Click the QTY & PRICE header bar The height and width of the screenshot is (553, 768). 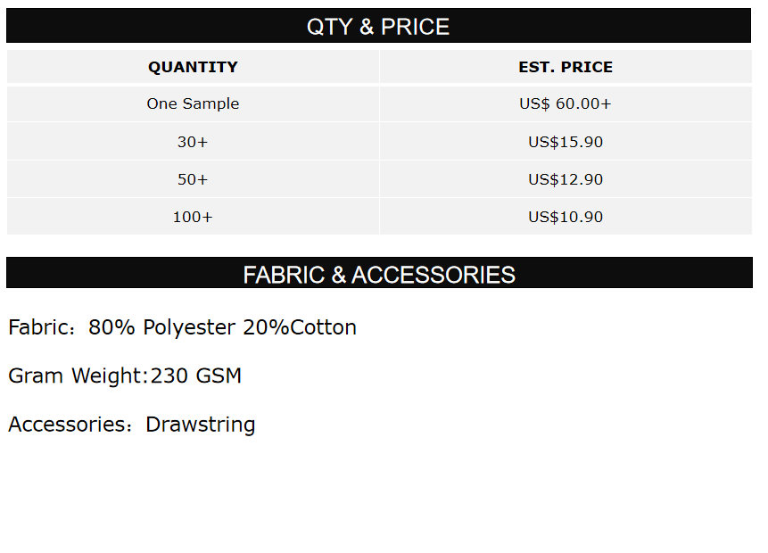(x=378, y=27)
